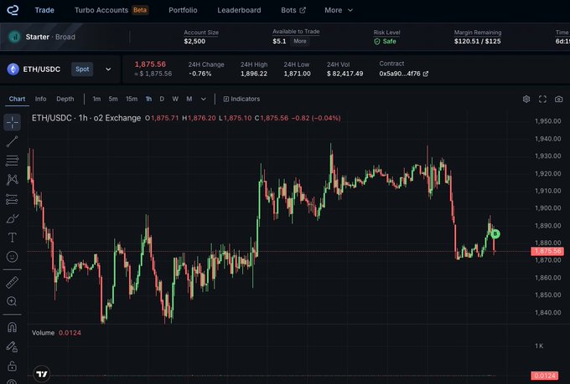570x384 pixels.
Task: Select the Text annotation tool
Action: [12, 238]
